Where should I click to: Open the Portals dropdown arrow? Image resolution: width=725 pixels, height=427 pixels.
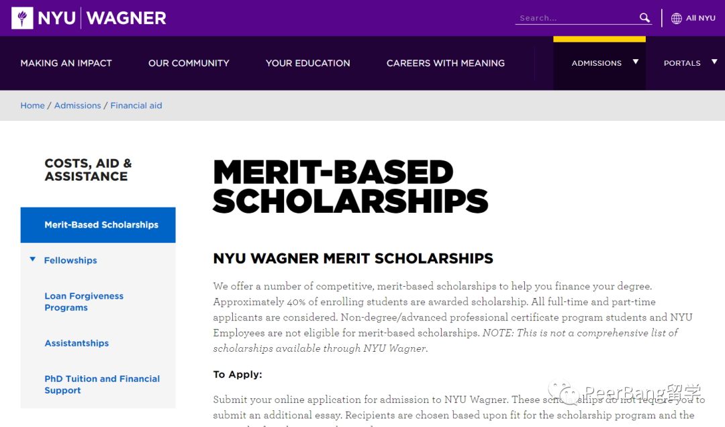pyautogui.click(x=714, y=62)
